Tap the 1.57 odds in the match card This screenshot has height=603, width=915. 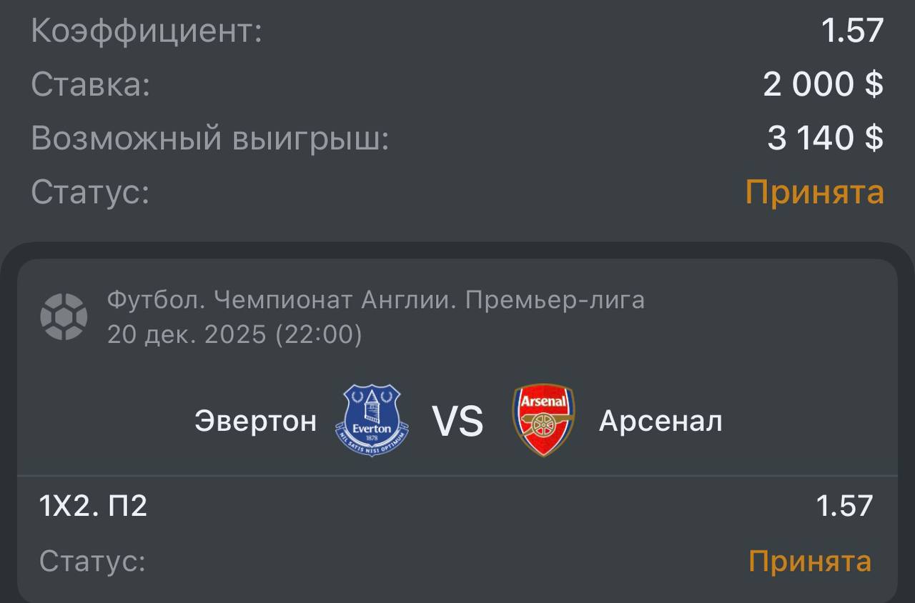pos(844,506)
